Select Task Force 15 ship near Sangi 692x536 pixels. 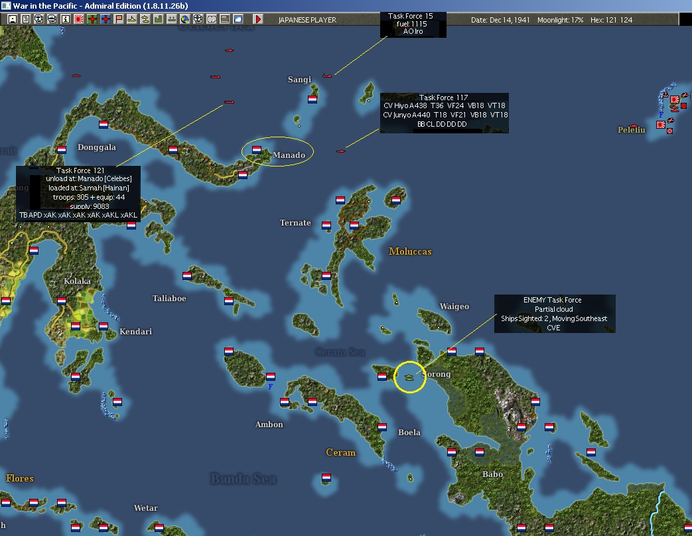coord(327,76)
